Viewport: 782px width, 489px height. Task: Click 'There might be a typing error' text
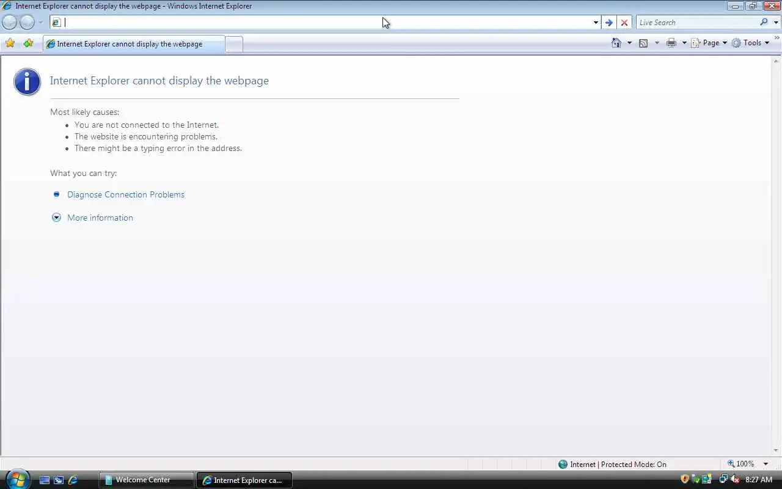(158, 148)
